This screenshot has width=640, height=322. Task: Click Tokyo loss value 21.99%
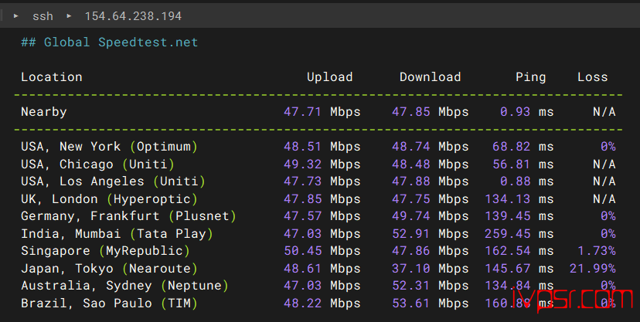click(593, 269)
